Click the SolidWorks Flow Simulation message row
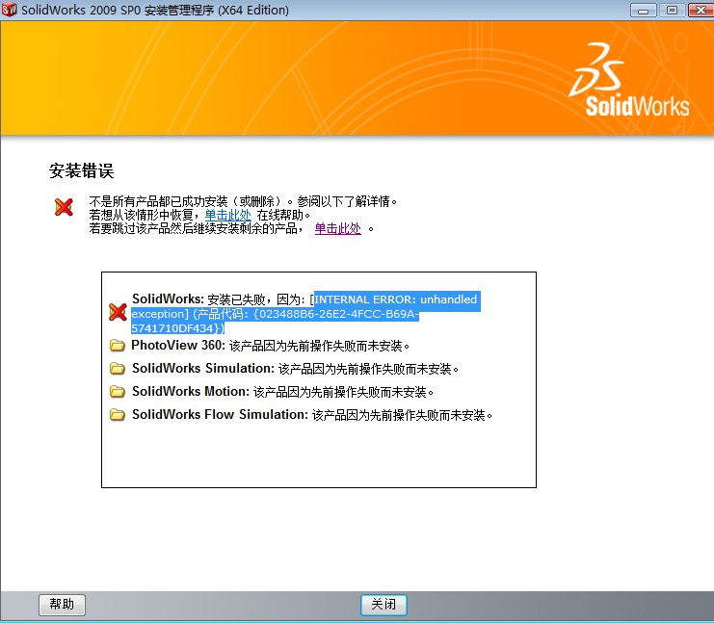Screen dimensions: 714x623 click(312, 415)
